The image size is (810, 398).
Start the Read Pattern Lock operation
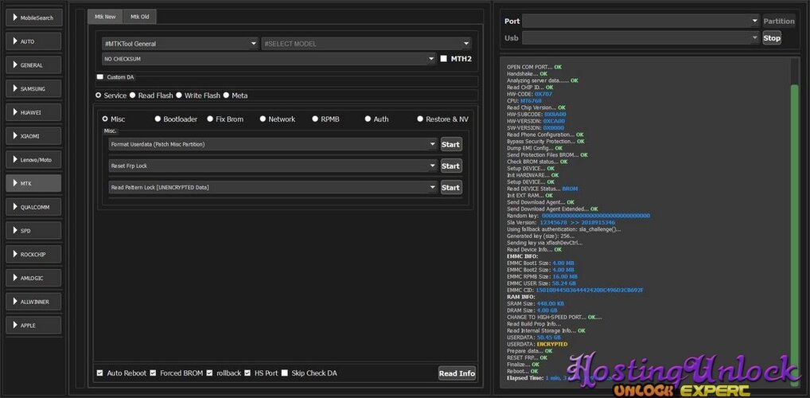tap(451, 187)
